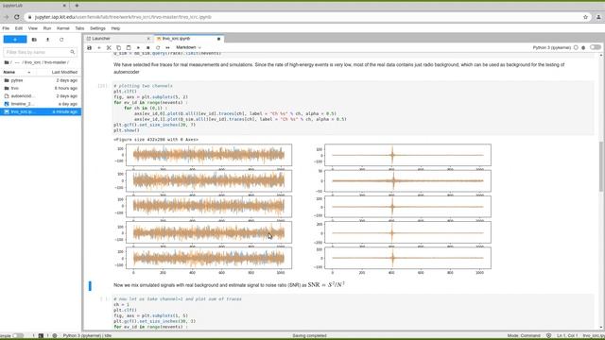Click the Filter files by name field
This screenshot has width=605, height=340.
tap(40, 52)
